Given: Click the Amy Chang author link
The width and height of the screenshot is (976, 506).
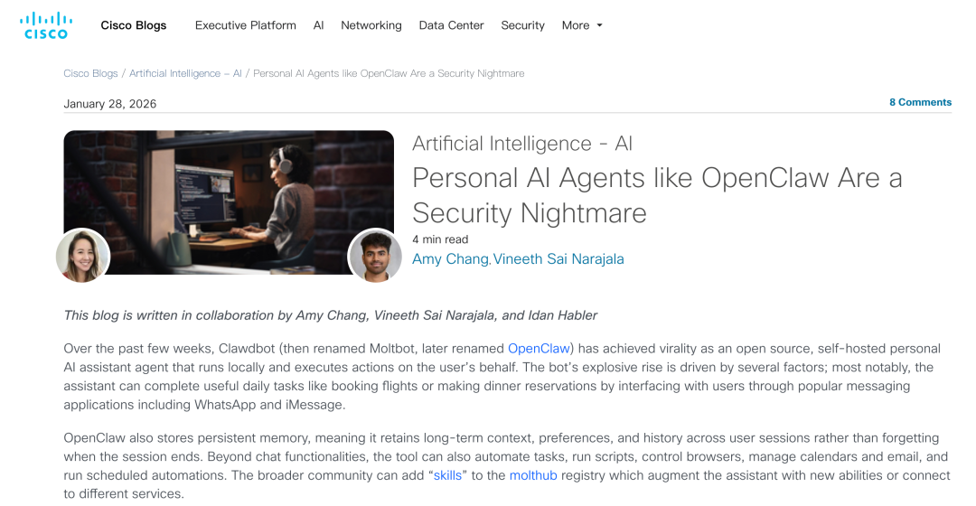Looking at the screenshot, I should [450, 259].
